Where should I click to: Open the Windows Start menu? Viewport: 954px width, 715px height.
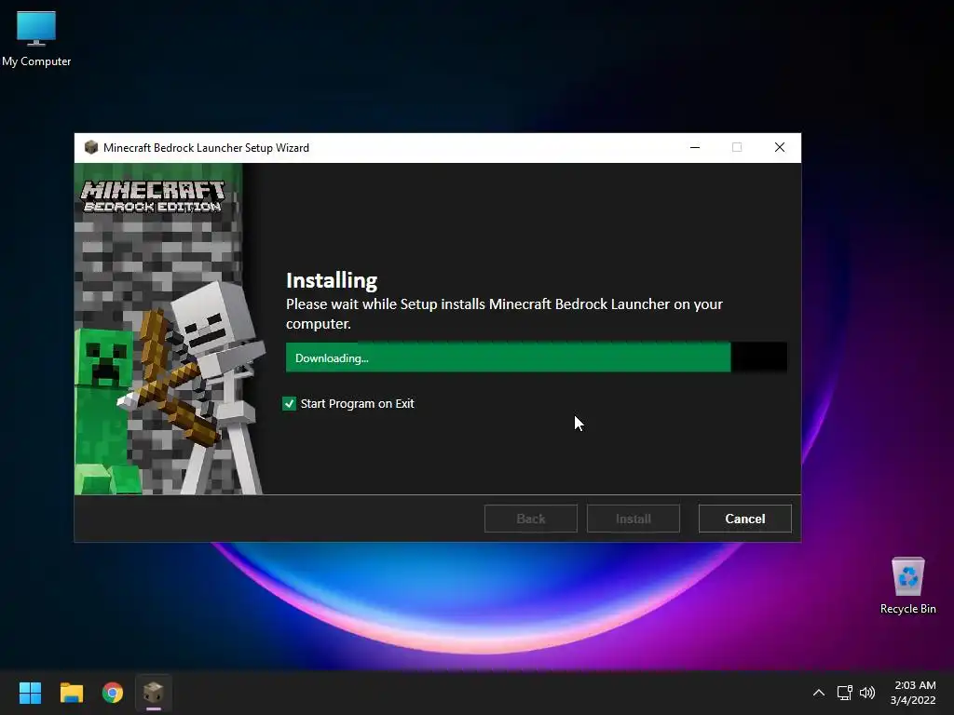click(x=30, y=693)
